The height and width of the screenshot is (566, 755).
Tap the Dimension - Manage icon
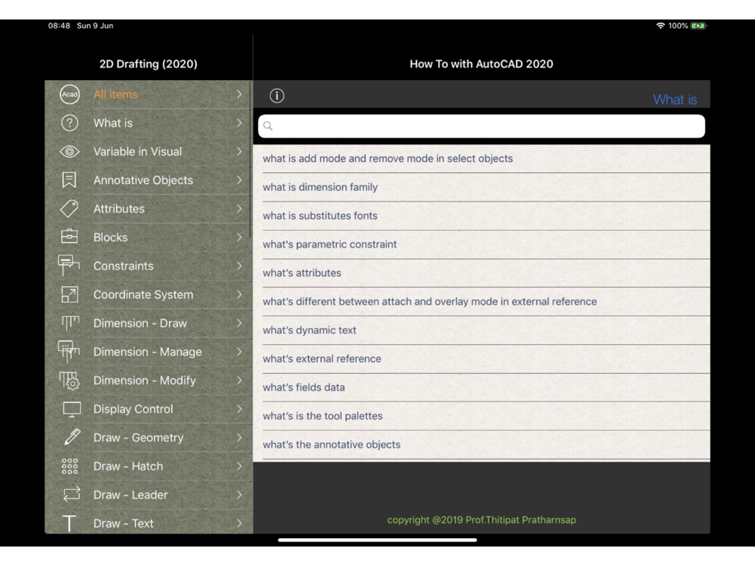click(x=69, y=352)
